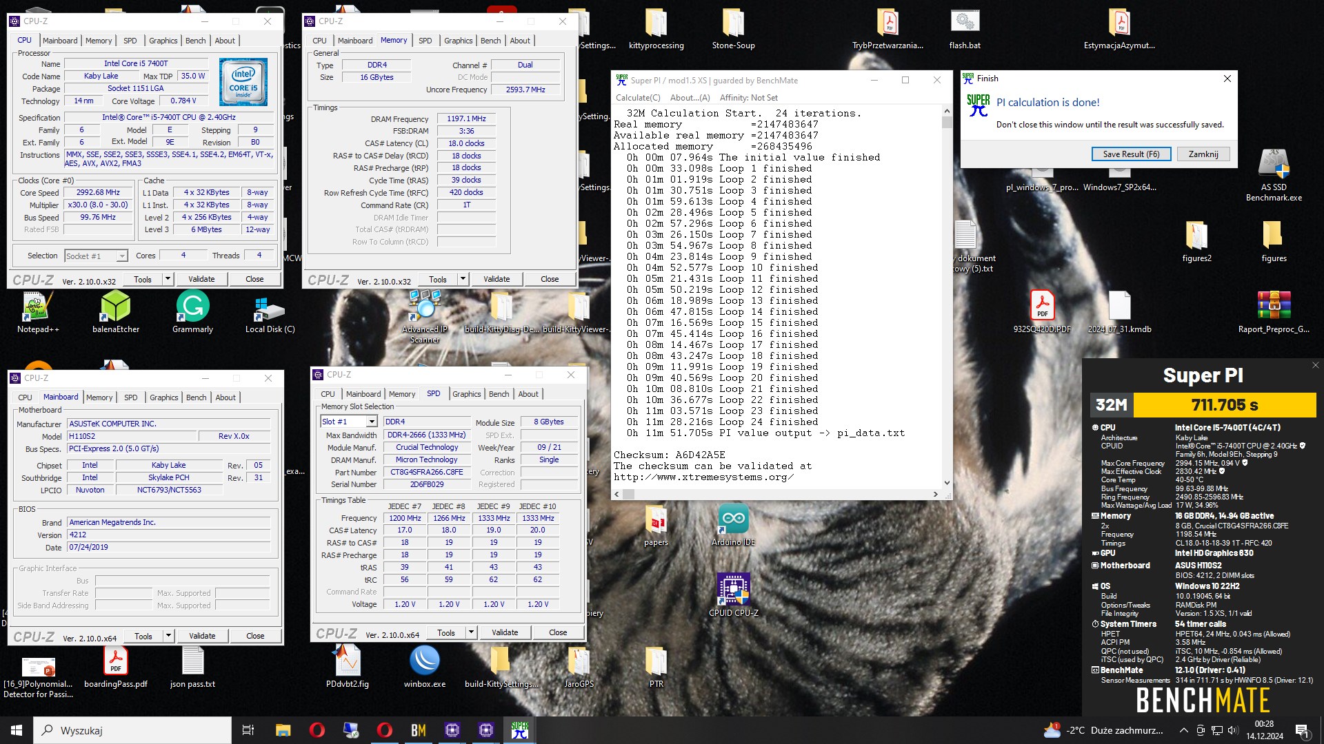Viewport: 1324px width, 744px height.
Task: Click Affinity: Not Set in Super PI
Action: [748, 98]
